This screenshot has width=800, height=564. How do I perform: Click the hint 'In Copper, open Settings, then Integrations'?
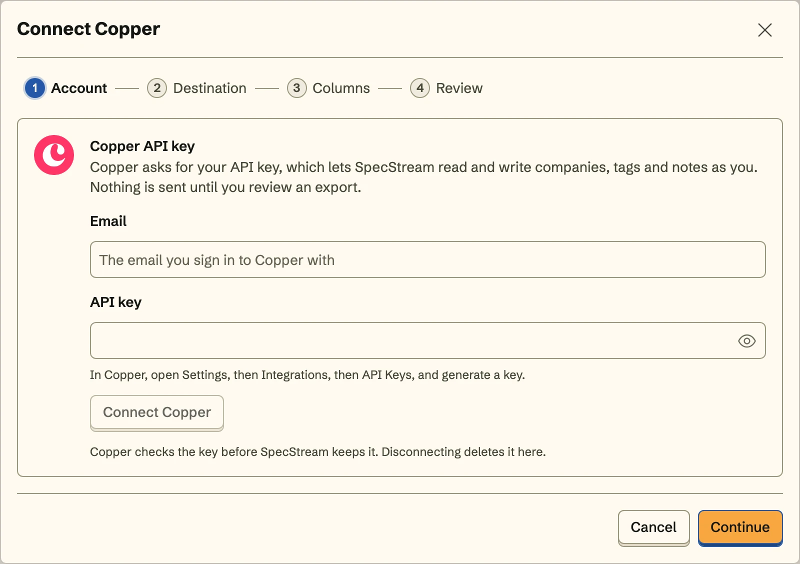click(307, 375)
